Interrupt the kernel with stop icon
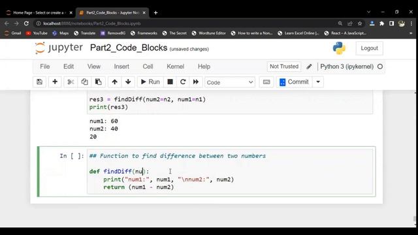The width and height of the screenshot is (418, 235). [170, 82]
